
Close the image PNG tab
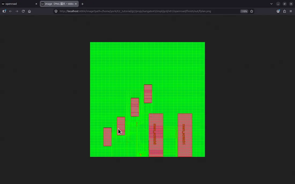coord(76,4)
